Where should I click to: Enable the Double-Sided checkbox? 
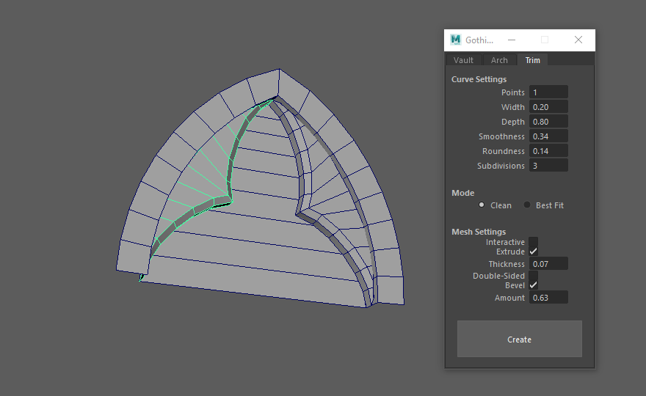(533, 275)
